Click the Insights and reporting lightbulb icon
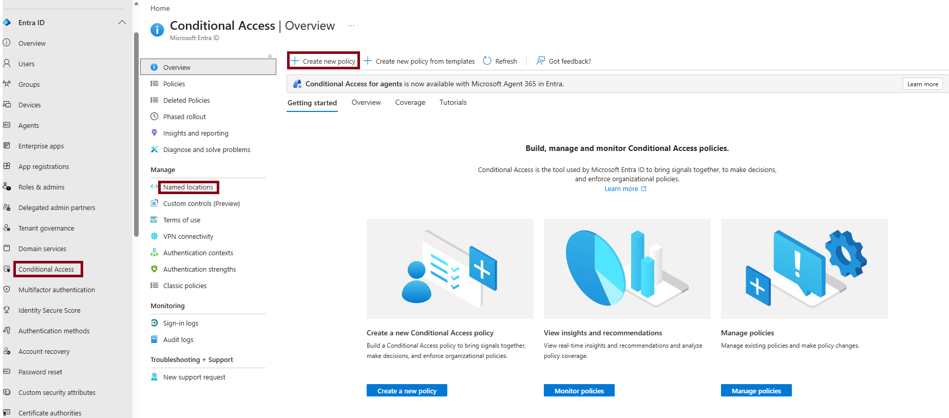Screen dimensions: 949x418 (x=154, y=133)
